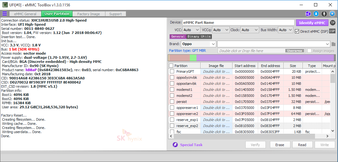Click the Special Task lightning icon
This screenshot has width=338, height=162.
click(x=175, y=145)
